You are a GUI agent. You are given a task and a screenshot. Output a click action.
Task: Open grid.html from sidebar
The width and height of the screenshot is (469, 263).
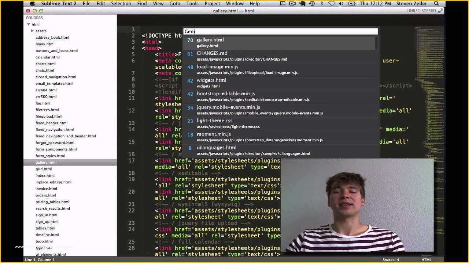(44, 169)
